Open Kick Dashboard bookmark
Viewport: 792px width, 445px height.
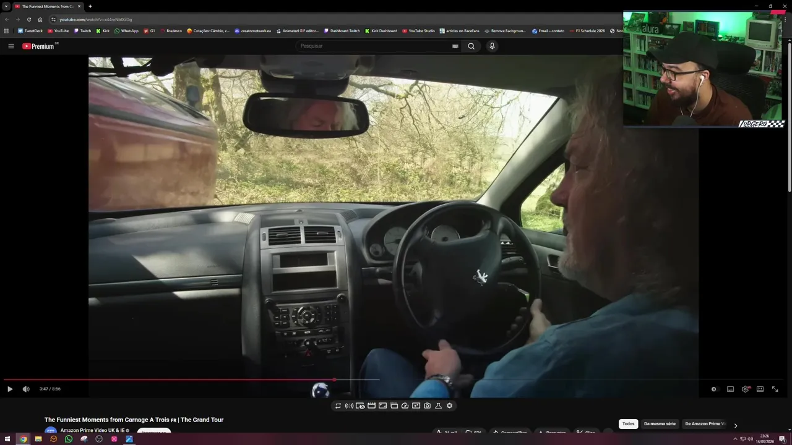coord(381,31)
